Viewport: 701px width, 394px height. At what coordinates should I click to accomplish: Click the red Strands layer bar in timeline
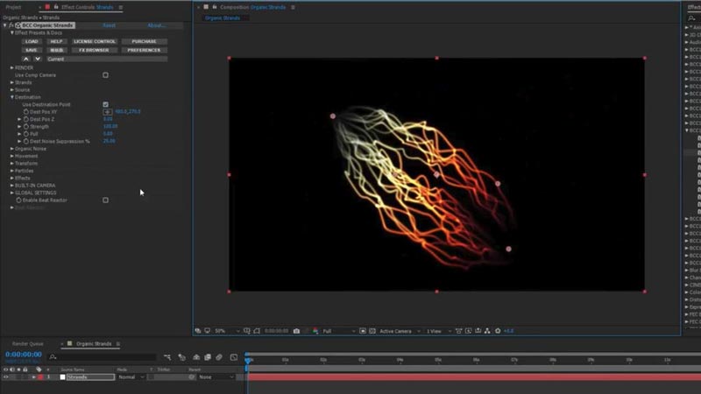(x=474, y=377)
